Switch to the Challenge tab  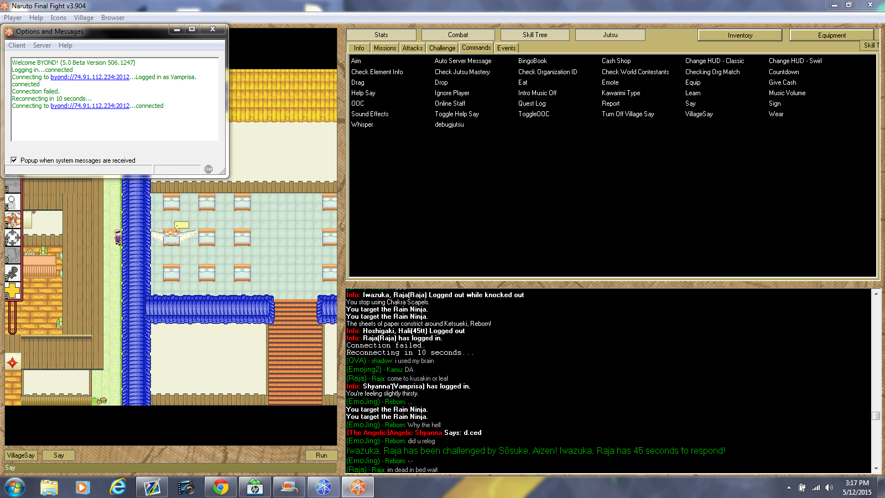pyautogui.click(x=442, y=48)
